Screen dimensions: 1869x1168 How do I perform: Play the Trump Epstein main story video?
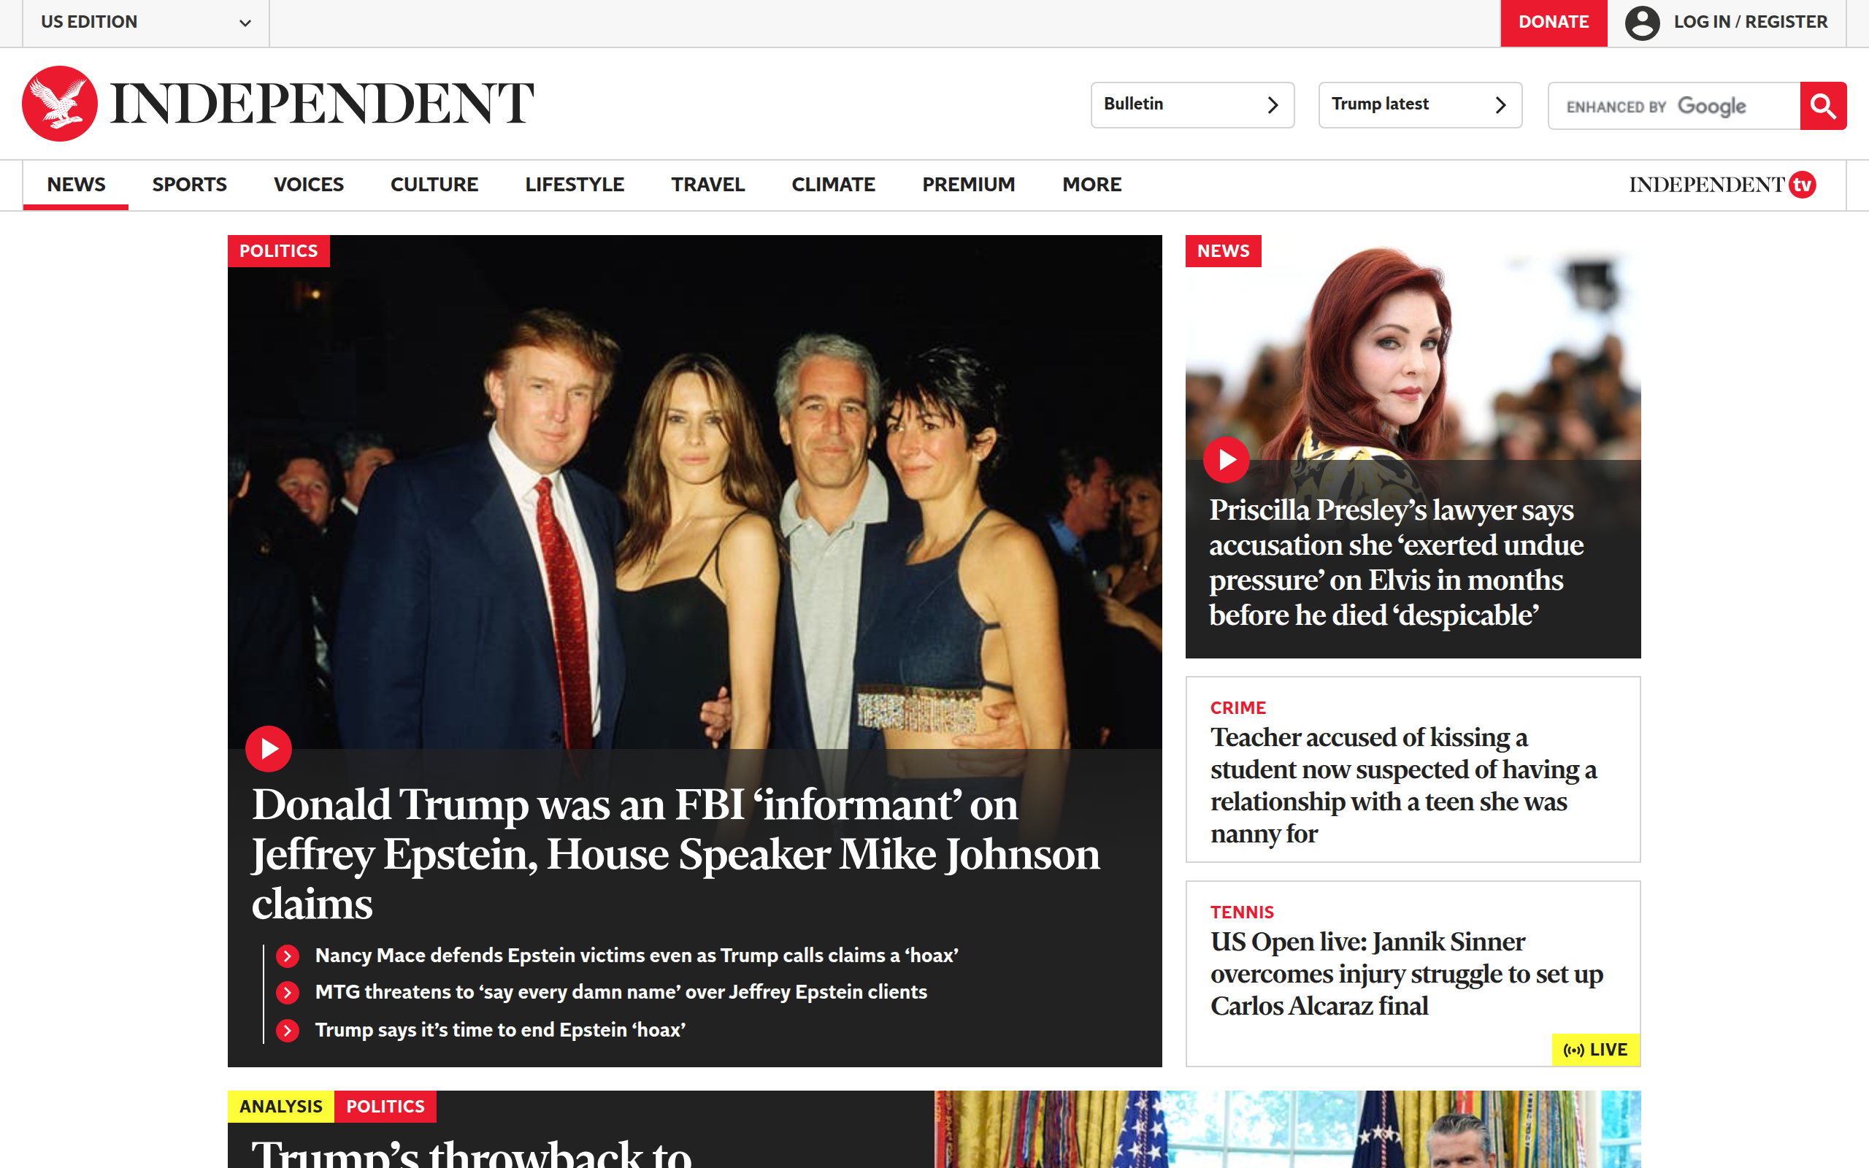[x=268, y=748]
